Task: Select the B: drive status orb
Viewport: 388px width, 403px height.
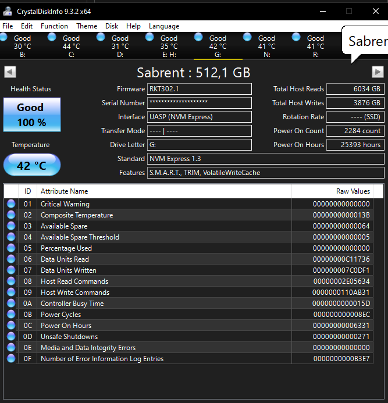Action: 4,38
